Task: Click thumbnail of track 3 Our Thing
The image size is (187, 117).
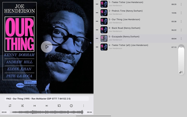Action: tap(104, 21)
